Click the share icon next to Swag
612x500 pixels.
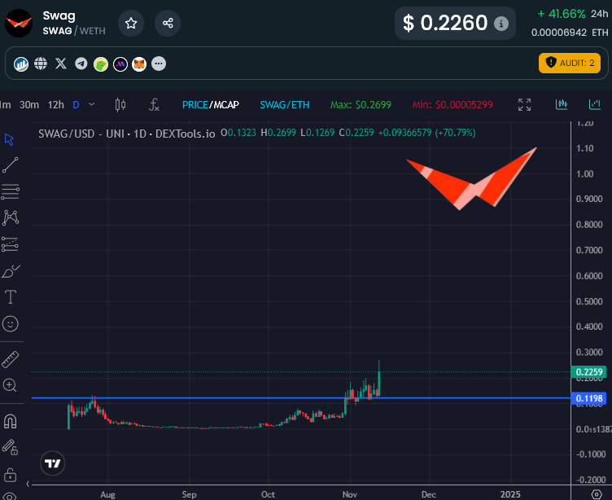168,23
